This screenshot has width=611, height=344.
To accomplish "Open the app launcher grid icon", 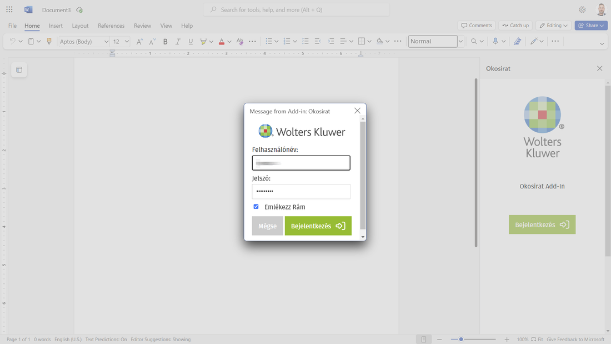I will tap(9, 9).
